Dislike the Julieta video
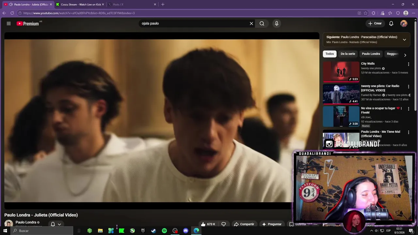Viewport: 418px width, 235px height. 224,224
